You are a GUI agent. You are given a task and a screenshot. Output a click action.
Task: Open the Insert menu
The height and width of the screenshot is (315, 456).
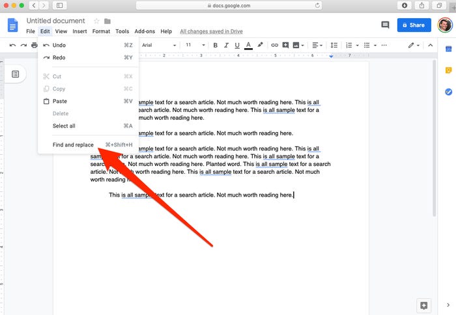coord(79,31)
